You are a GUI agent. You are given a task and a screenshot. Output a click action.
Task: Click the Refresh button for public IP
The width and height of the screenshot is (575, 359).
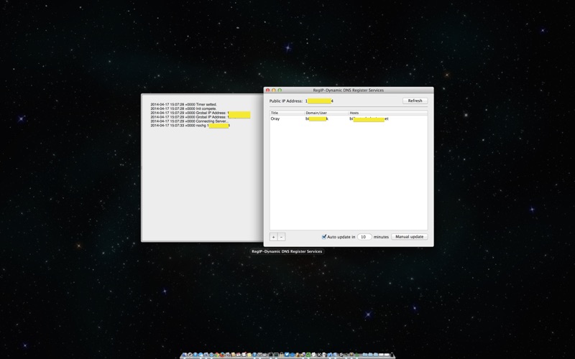415,101
